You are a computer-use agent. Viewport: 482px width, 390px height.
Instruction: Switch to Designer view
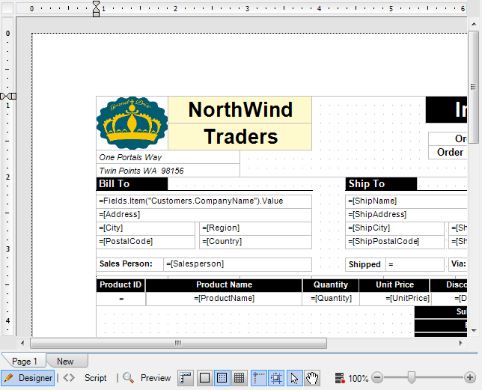click(28, 378)
